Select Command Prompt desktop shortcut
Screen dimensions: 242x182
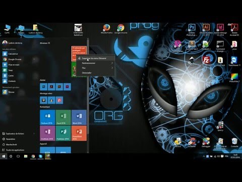(x=220, y=47)
